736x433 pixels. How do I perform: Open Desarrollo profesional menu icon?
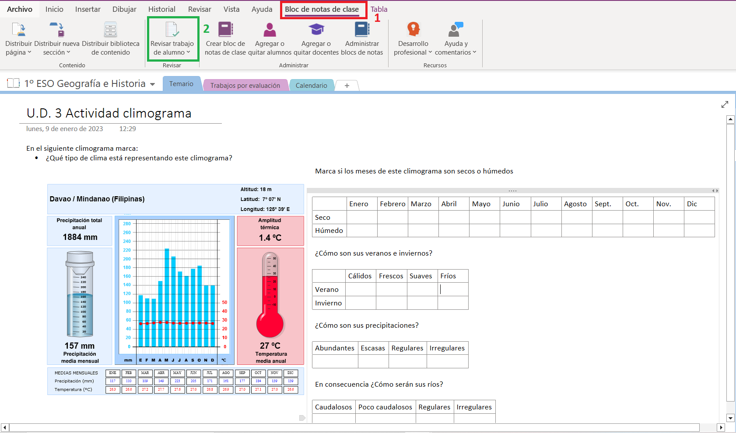(x=413, y=30)
